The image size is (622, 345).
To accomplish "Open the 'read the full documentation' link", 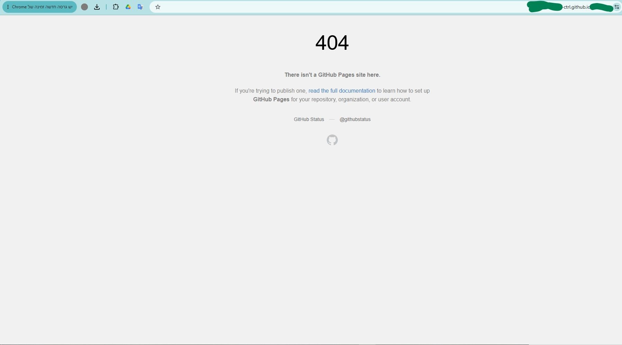I will (342, 91).
